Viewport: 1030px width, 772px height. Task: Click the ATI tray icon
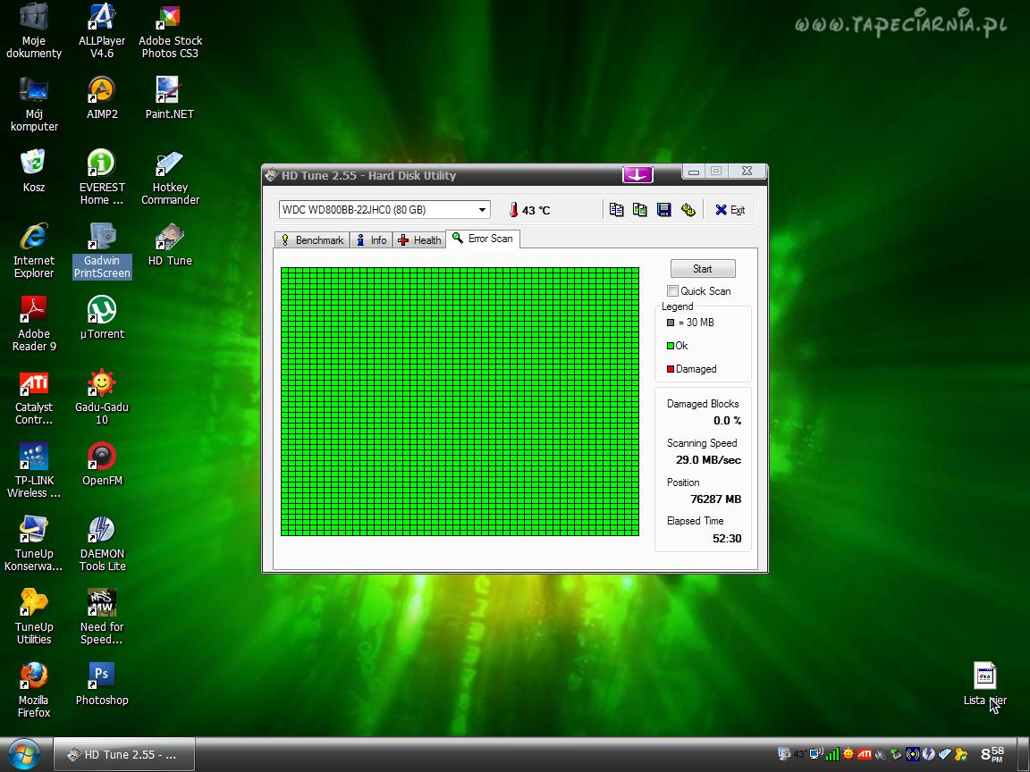[865, 754]
